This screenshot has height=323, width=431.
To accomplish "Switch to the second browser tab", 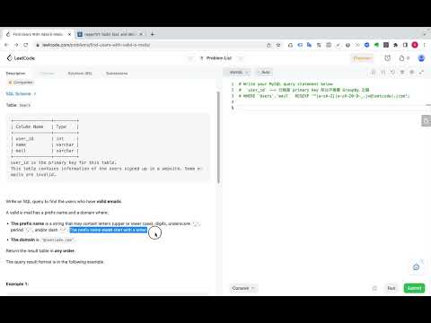I will pos(110,34).
